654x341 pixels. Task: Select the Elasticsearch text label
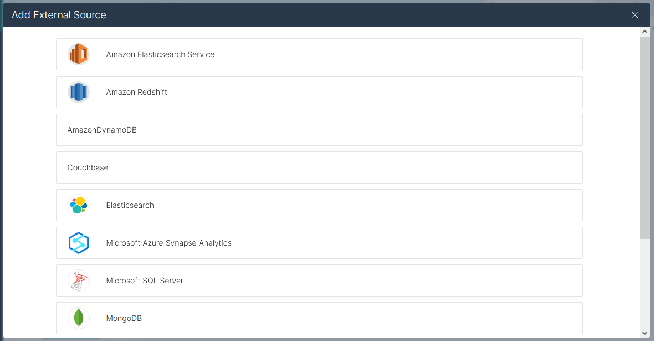click(x=130, y=205)
